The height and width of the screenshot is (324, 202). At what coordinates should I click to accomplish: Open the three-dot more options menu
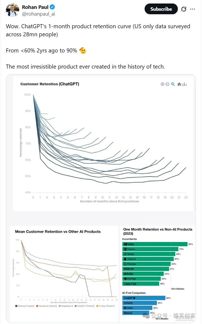pos(193,9)
